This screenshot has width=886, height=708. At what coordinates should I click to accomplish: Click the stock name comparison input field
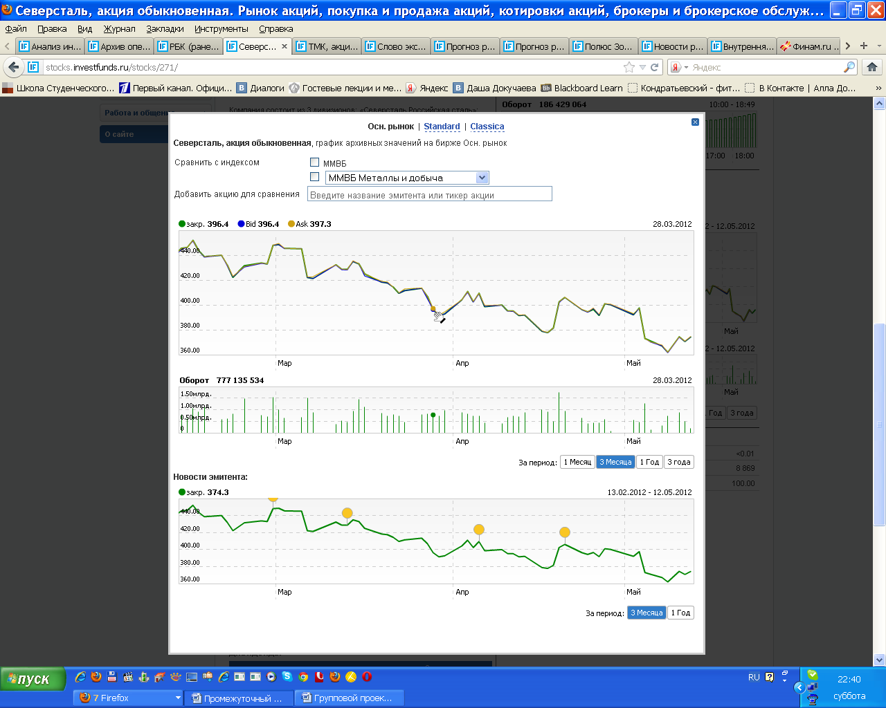coord(430,194)
